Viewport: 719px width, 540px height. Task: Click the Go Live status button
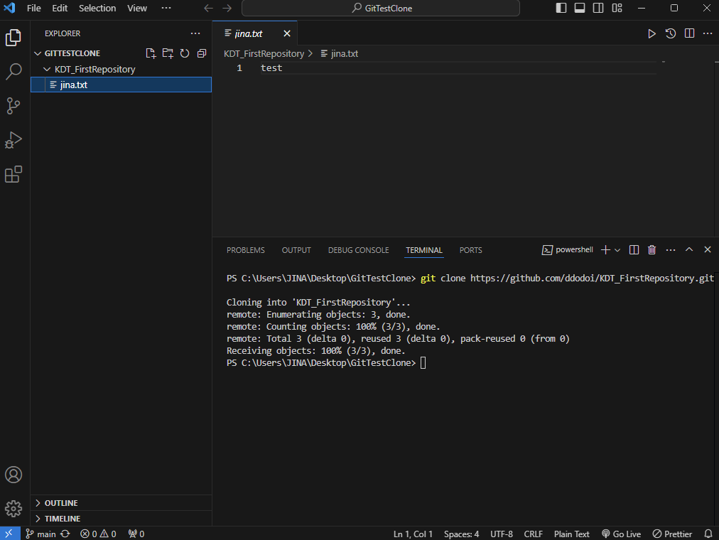point(622,534)
